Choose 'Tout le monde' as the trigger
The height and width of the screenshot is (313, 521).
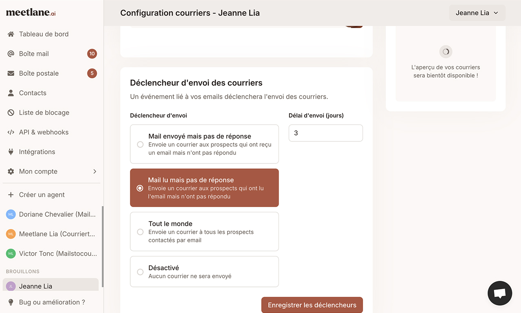coord(204,231)
